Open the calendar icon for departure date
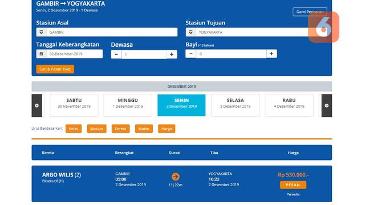This screenshot has width=365, height=205. (41, 54)
